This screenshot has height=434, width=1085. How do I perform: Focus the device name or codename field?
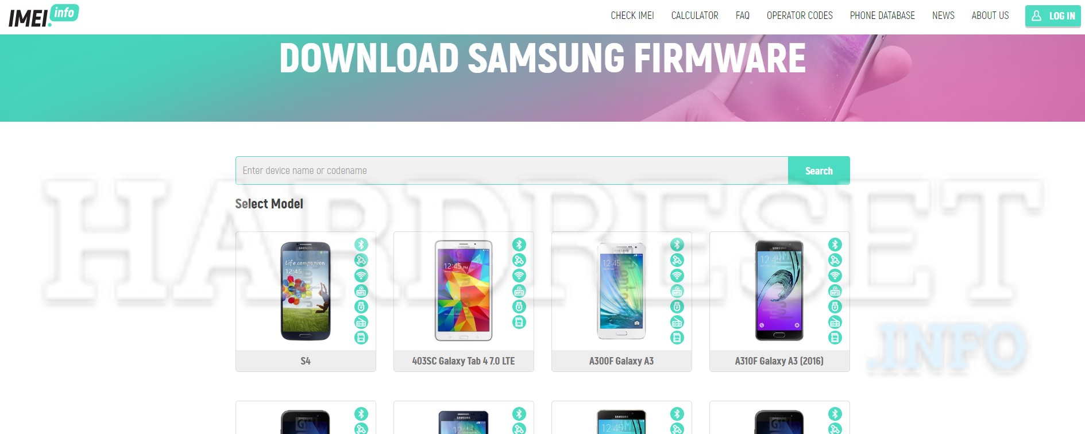(x=512, y=170)
